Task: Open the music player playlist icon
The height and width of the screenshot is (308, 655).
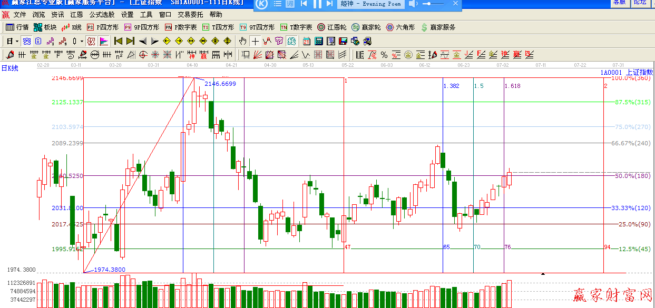Action: pyautogui.click(x=278, y=4)
